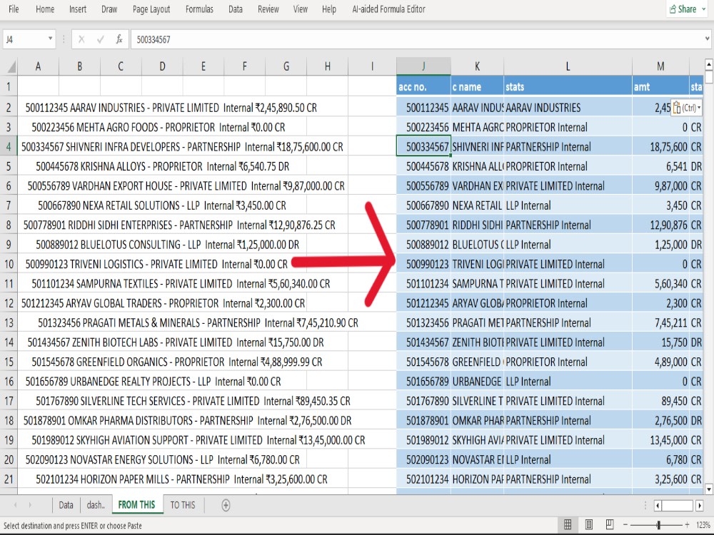This screenshot has height=535, width=714.
Task: Click the zoom in plus button
Action: tap(687, 525)
